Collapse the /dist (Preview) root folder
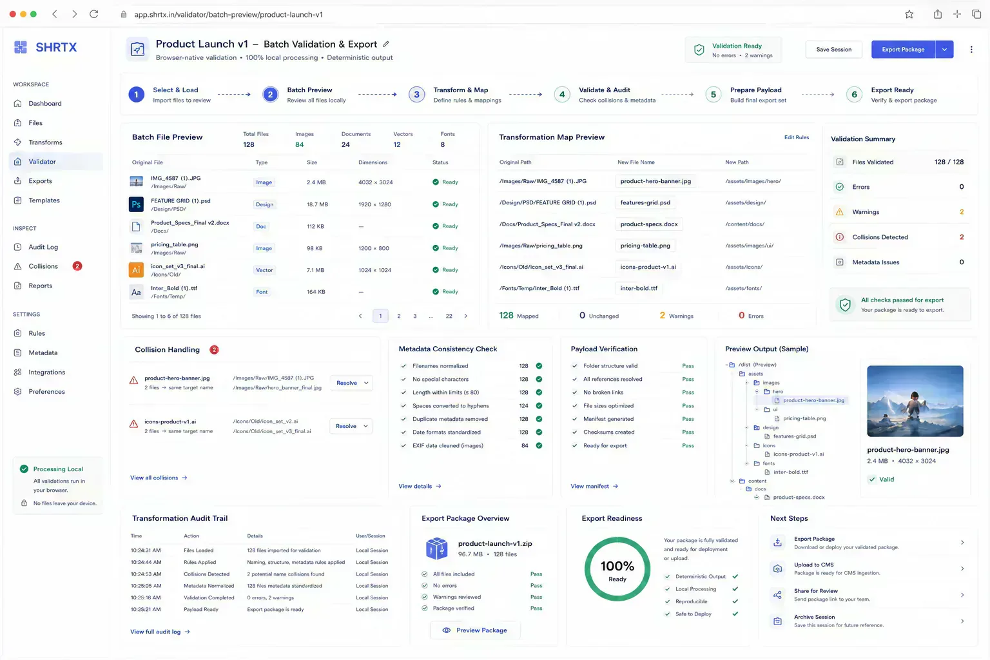 tap(727, 365)
